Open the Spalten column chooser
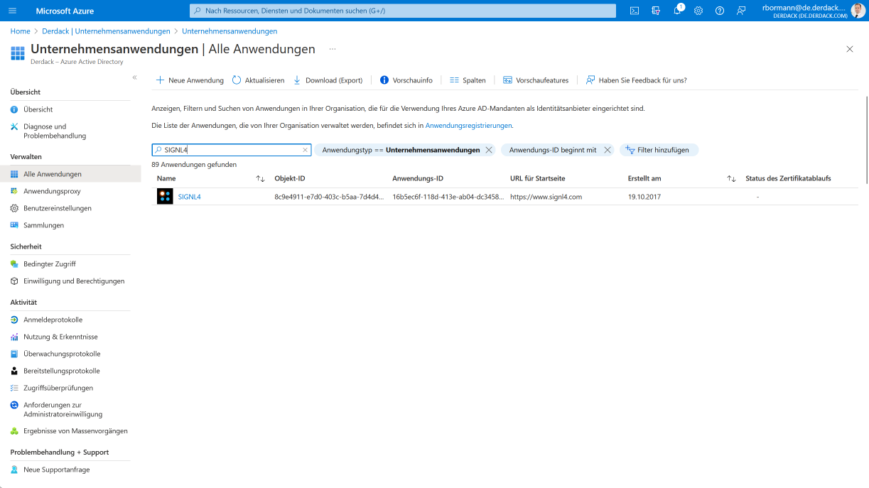This screenshot has width=869, height=488. coord(468,80)
